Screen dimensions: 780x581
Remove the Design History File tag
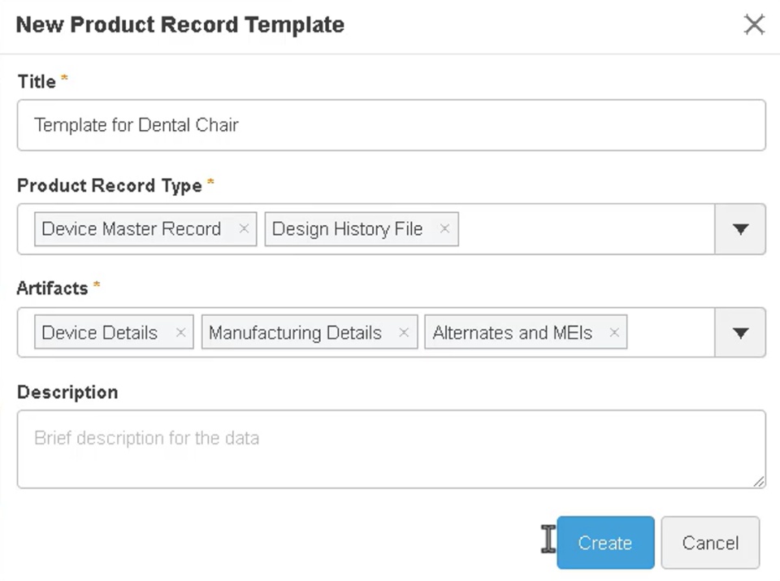tap(444, 229)
